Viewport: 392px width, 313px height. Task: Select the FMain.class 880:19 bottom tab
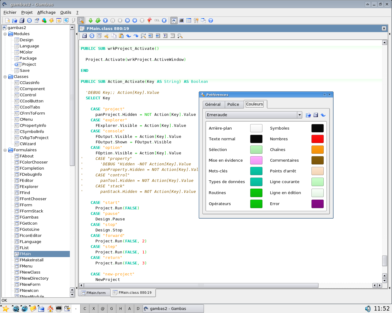(x=133, y=293)
